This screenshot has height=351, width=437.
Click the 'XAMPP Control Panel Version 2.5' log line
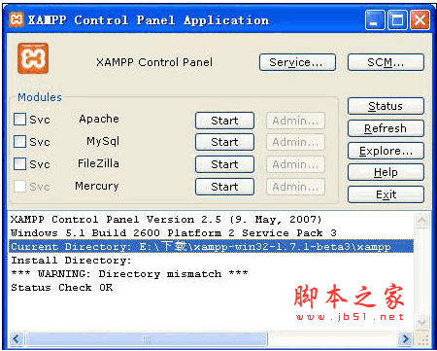tap(166, 220)
